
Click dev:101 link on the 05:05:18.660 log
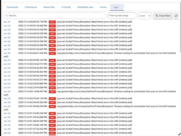pyautogui.click(x=7, y=26)
